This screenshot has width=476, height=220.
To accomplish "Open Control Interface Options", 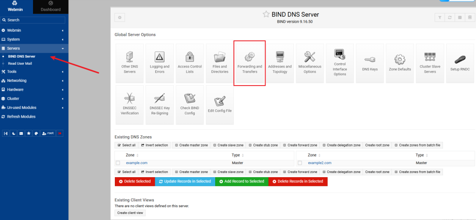I will [x=340, y=63].
